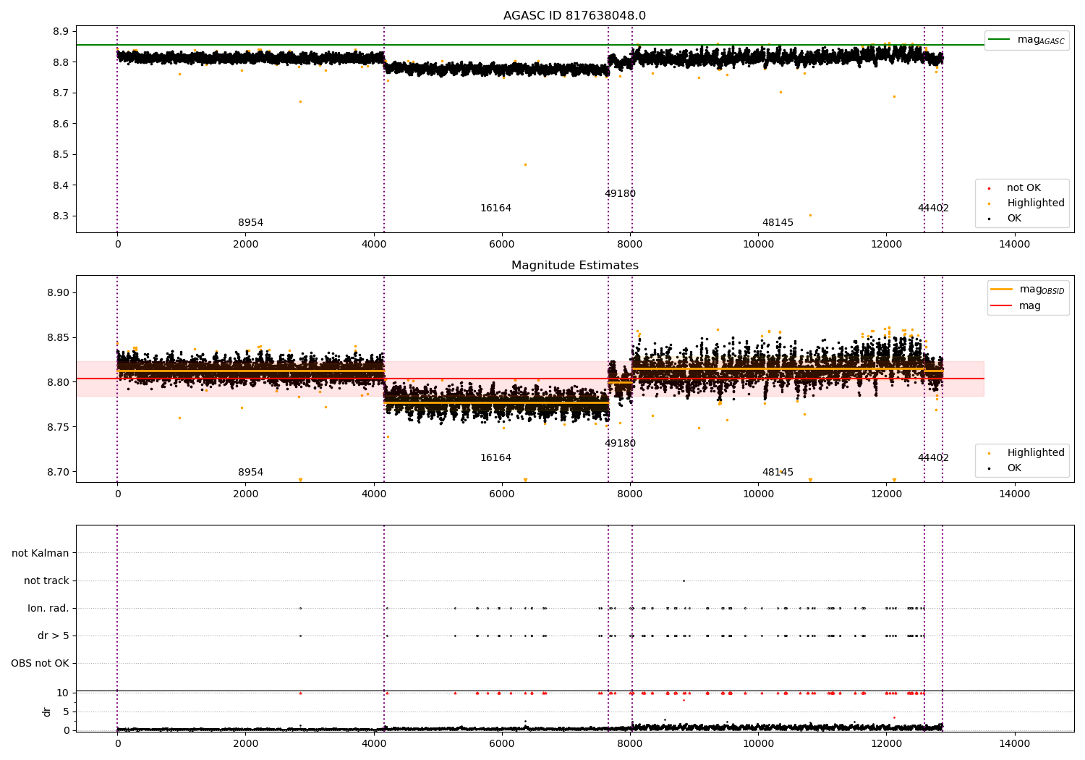Image resolution: width=1085 pixels, height=760 pixels.
Task: Click the '10' tick label on the dr axis
Action: (63, 693)
